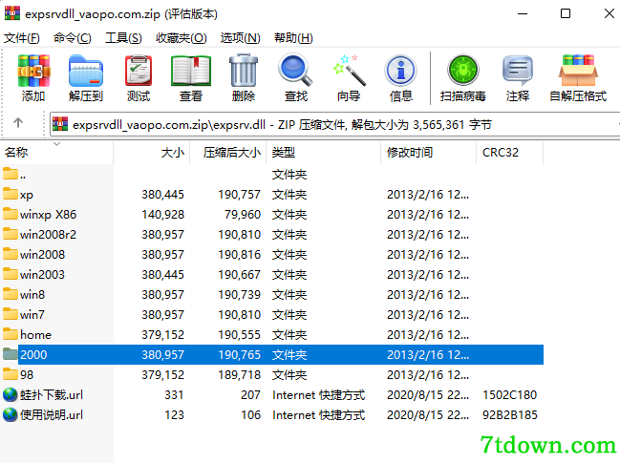Maximize the WinRAR window
Image resolution: width=620 pixels, height=463 pixels.
[x=566, y=13]
